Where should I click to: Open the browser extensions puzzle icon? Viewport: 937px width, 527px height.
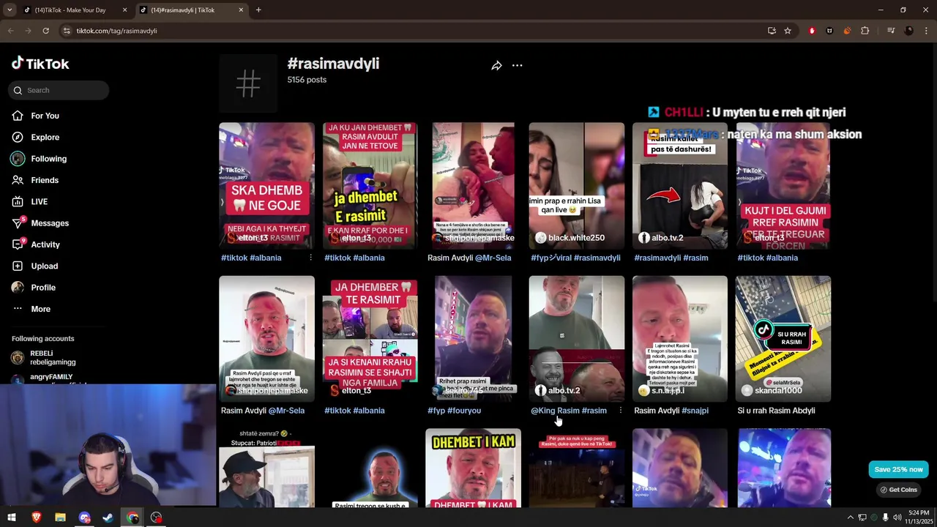point(865,31)
